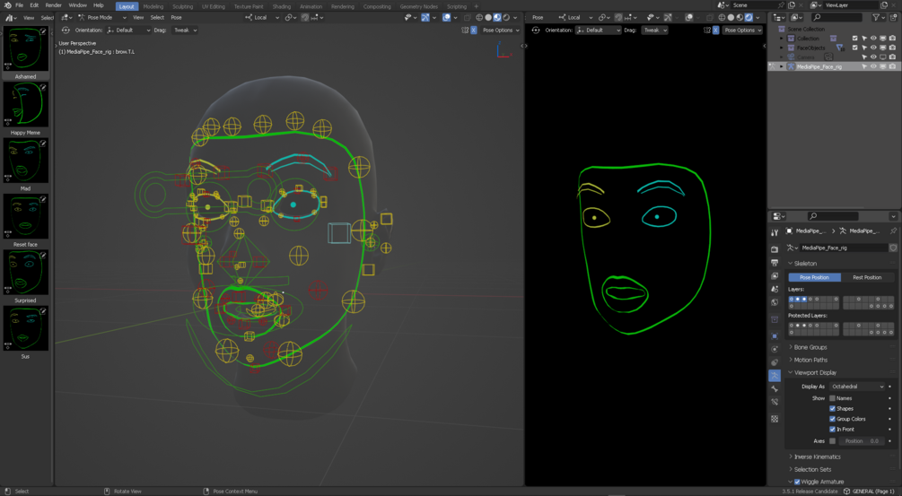Open the Object Data armature properties tab
Viewport: 902px width, 496px height.
775,375
